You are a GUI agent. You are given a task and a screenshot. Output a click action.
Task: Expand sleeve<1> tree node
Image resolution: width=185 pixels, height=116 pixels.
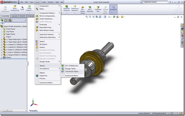(1, 45)
